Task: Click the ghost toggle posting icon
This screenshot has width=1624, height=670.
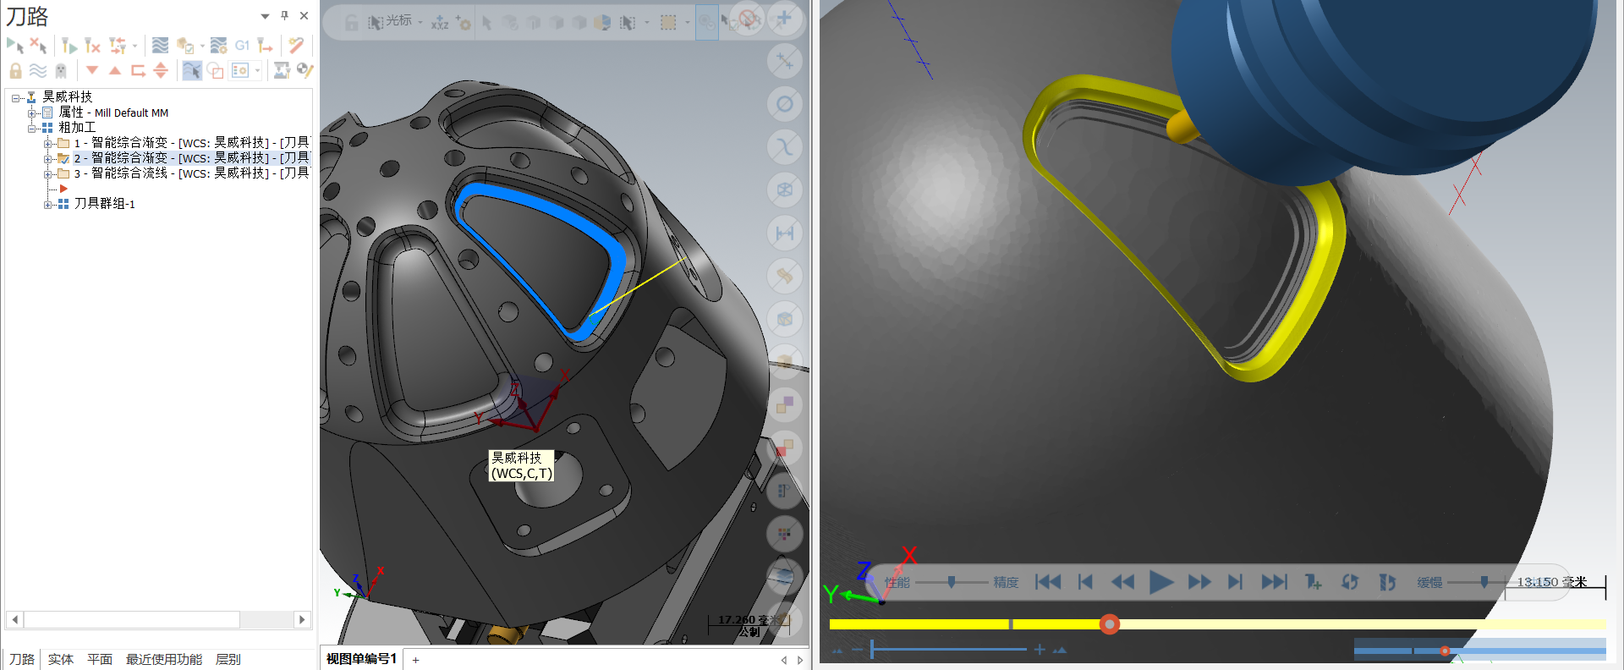Action: 60,71
